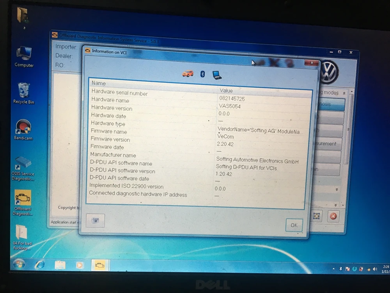The height and width of the screenshot is (293, 390).
Task: Click the Volkswagen logo in ODIS window
Action: click(329, 72)
